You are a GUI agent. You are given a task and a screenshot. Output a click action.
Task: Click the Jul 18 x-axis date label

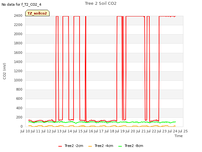point(110,131)
